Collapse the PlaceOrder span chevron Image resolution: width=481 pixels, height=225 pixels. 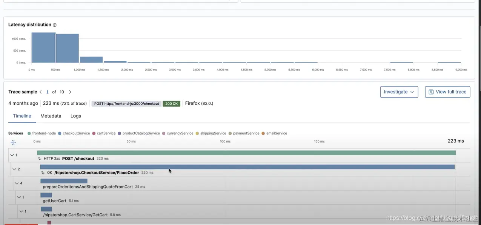coord(14,169)
